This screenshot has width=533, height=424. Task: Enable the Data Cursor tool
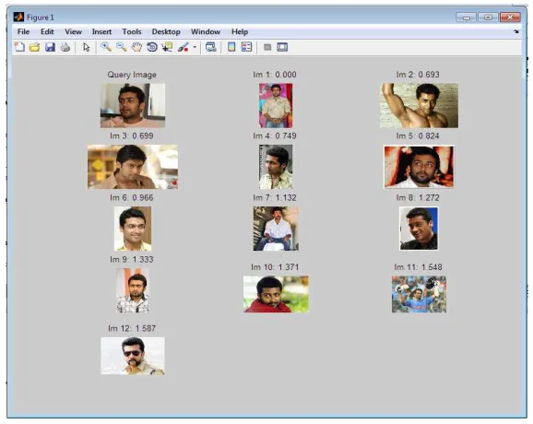(167, 47)
